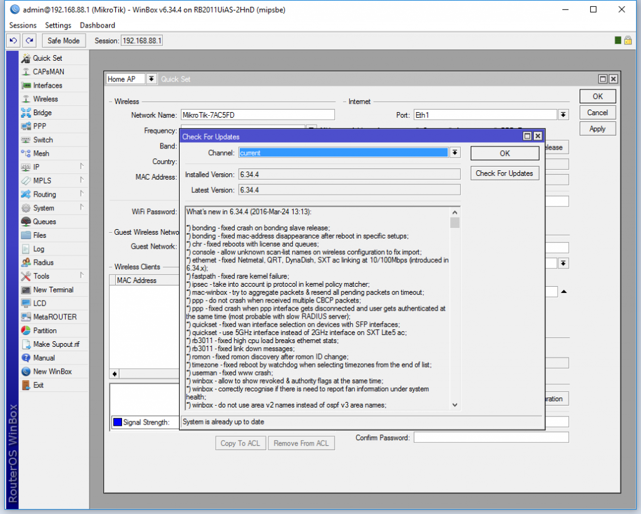Click the Bridge icon in sidebar
The image size is (641, 514).
26,113
